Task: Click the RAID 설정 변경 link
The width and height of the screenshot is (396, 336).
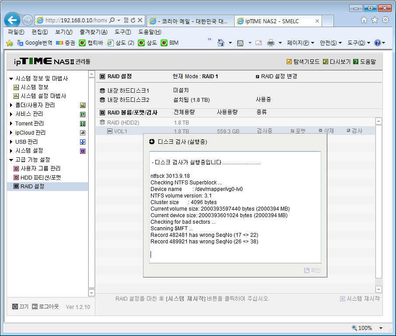Action: 276,76
